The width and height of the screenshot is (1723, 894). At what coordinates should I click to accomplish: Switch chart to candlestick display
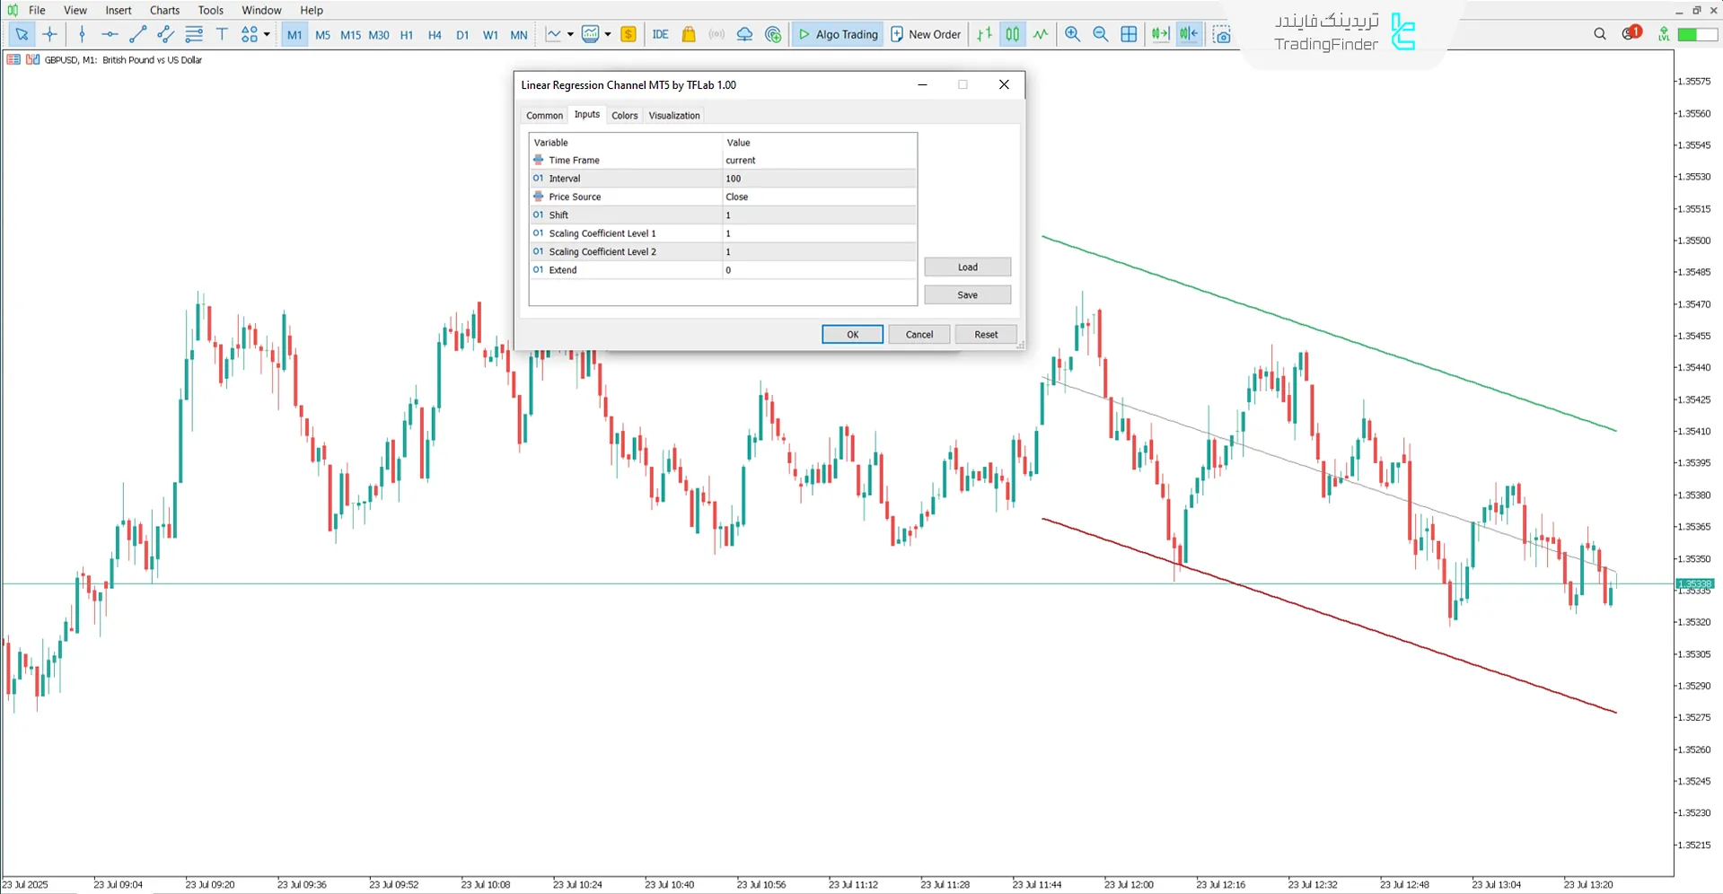1012,34
